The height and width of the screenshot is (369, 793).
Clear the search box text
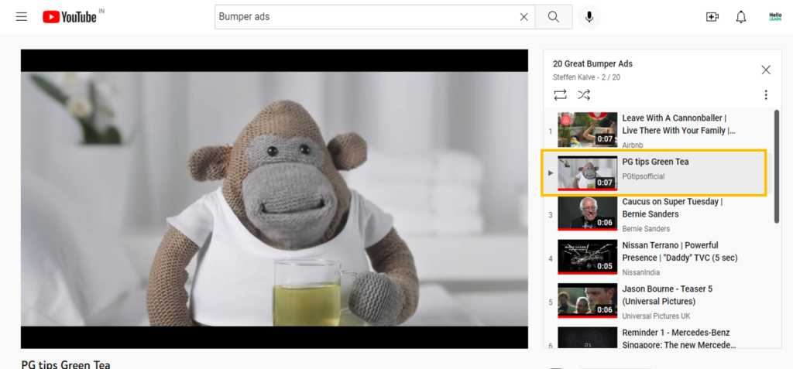[x=524, y=17]
